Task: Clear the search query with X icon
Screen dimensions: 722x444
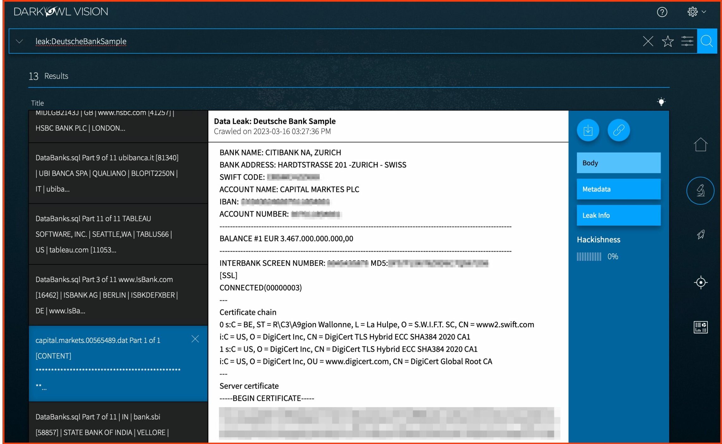Action: point(648,41)
